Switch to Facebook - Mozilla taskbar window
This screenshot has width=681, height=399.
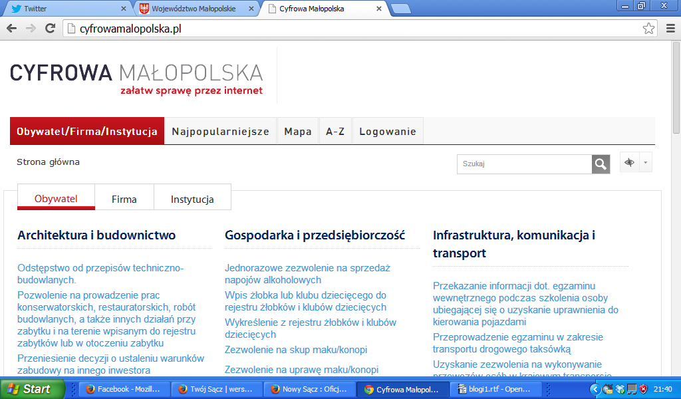point(123,389)
